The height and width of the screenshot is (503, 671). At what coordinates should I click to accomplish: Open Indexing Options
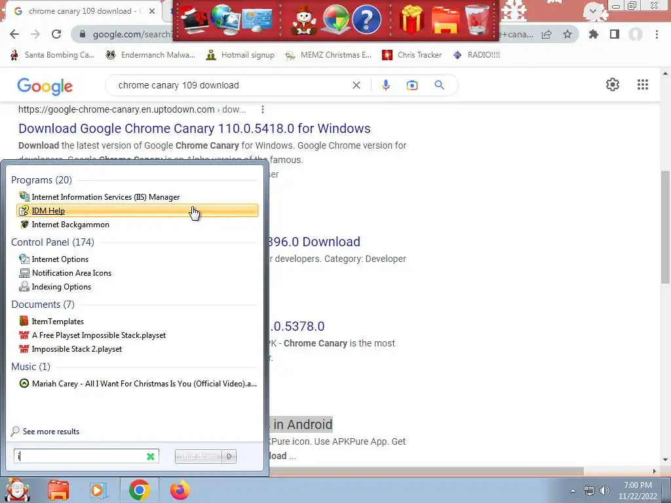pos(137,287)
